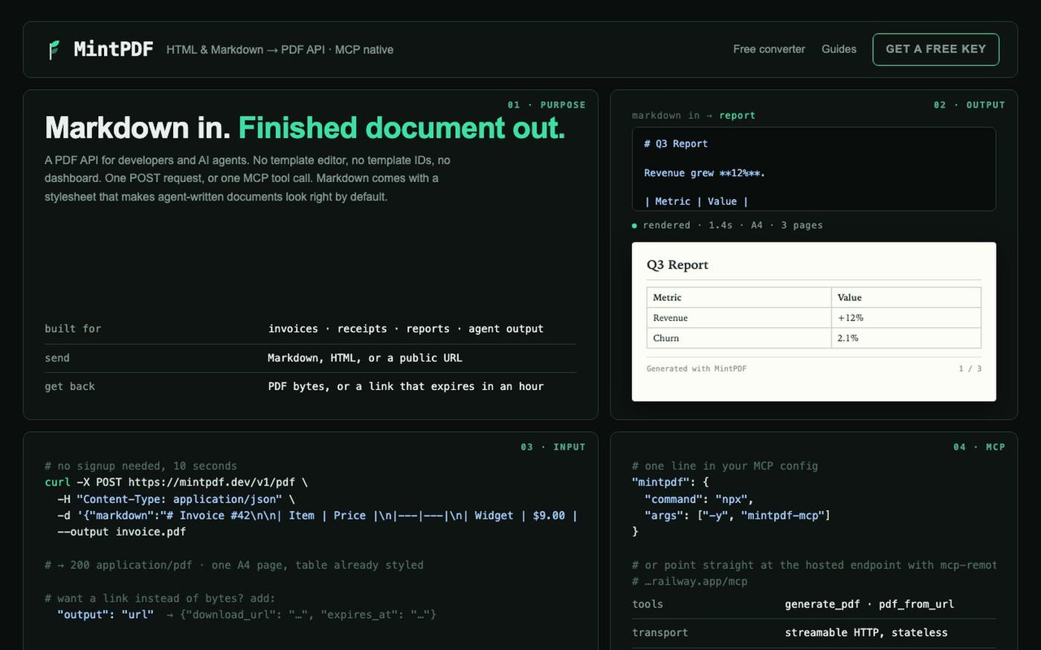Click the '# Q3 Report' markdown line
The image size is (1041, 650).
point(676,143)
